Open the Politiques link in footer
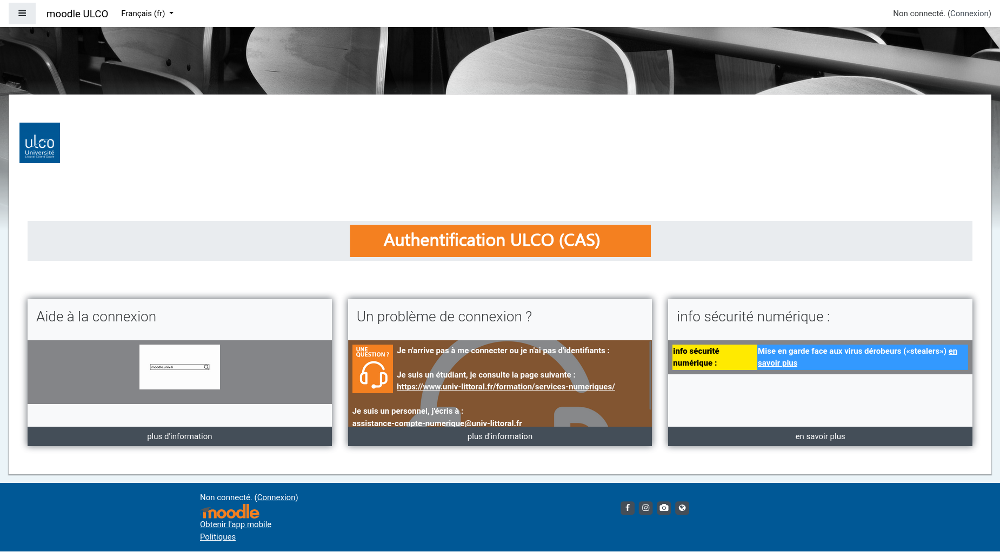The width and height of the screenshot is (1000, 552). (218, 537)
